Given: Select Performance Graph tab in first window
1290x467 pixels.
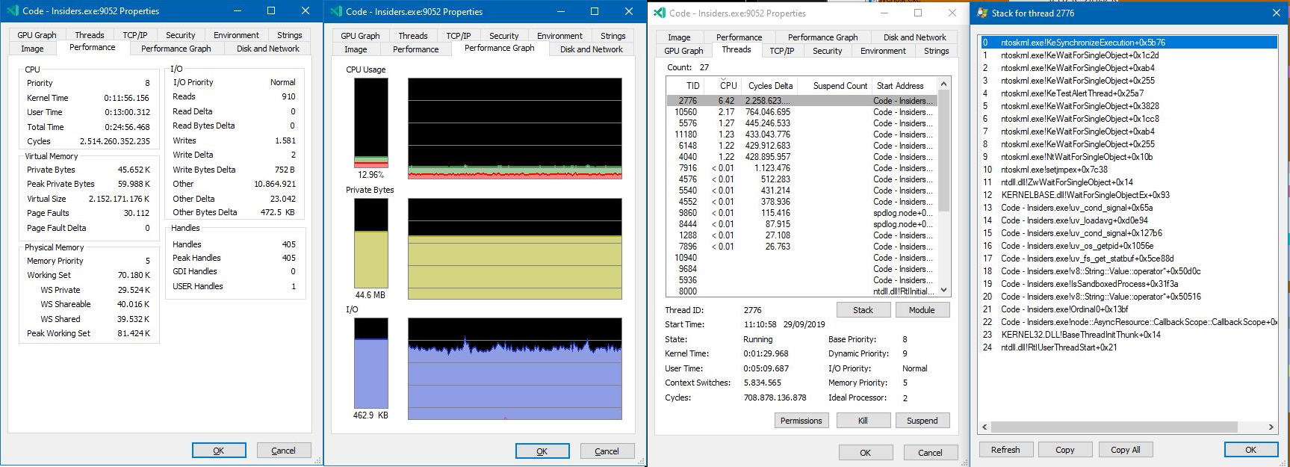Looking at the screenshot, I should pyautogui.click(x=176, y=49).
